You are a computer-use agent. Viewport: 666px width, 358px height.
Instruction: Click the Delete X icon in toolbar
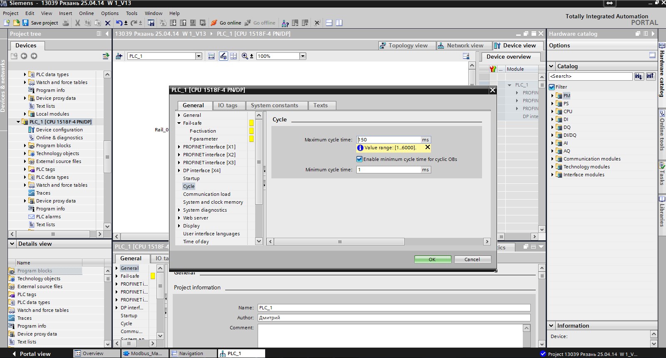point(107,23)
